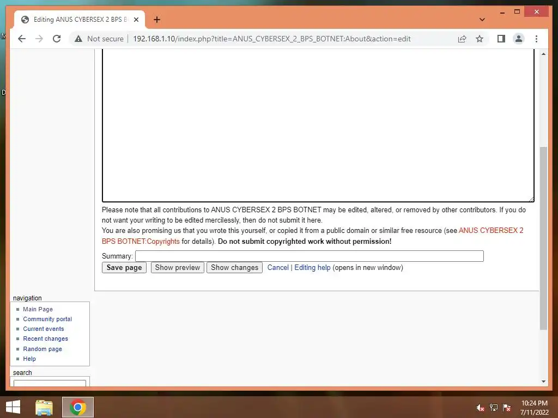Open the Windows Start menu

click(x=13, y=407)
